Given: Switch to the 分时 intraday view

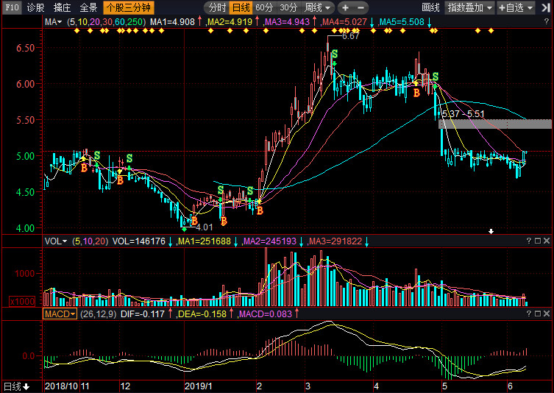Looking at the screenshot, I should [216, 7].
